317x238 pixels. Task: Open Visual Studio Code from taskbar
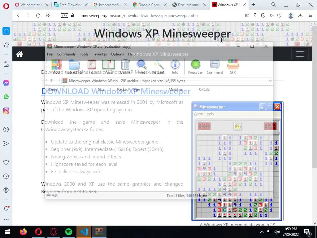tap(84, 232)
